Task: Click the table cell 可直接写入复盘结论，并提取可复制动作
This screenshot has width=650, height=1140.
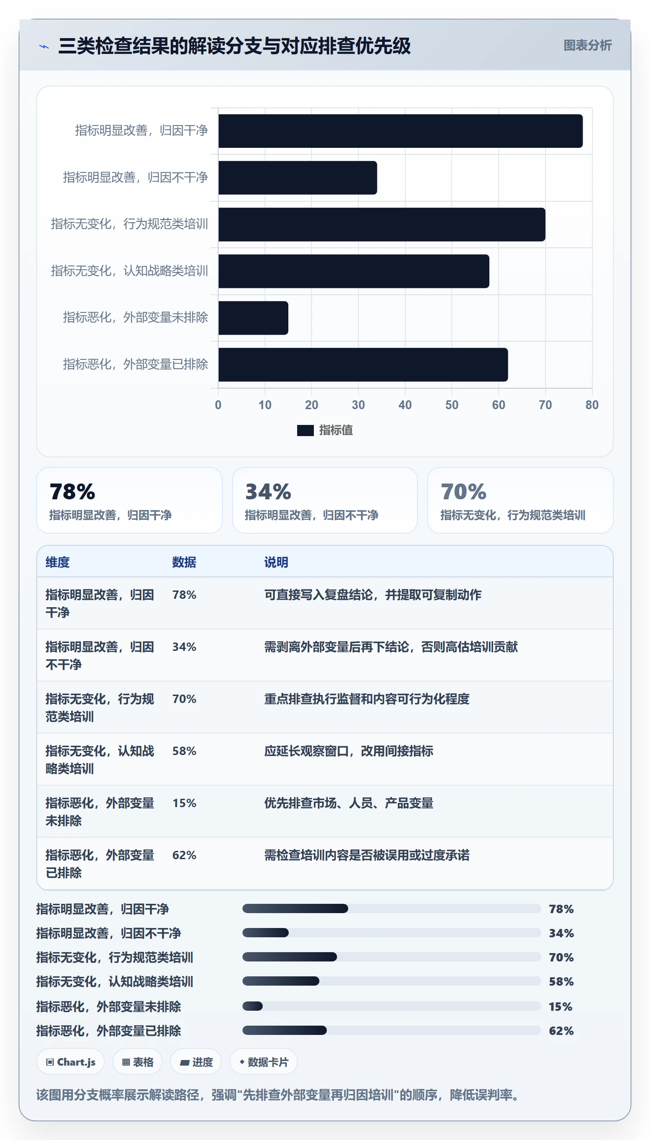Action: tap(373, 595)
